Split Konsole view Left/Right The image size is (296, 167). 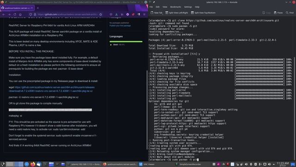coord(177,13)
